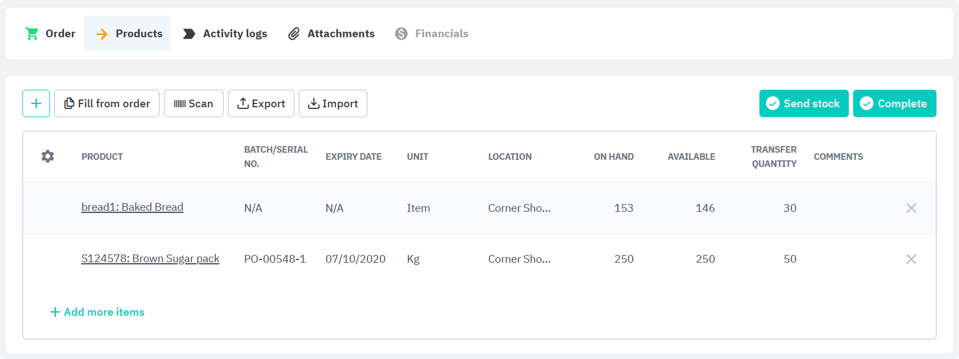Select the Products tab

point(128,33)
